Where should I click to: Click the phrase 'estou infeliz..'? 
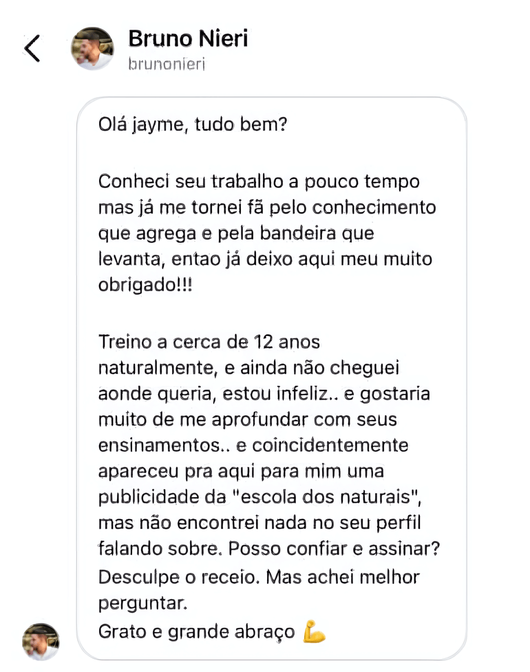[280, 393]
